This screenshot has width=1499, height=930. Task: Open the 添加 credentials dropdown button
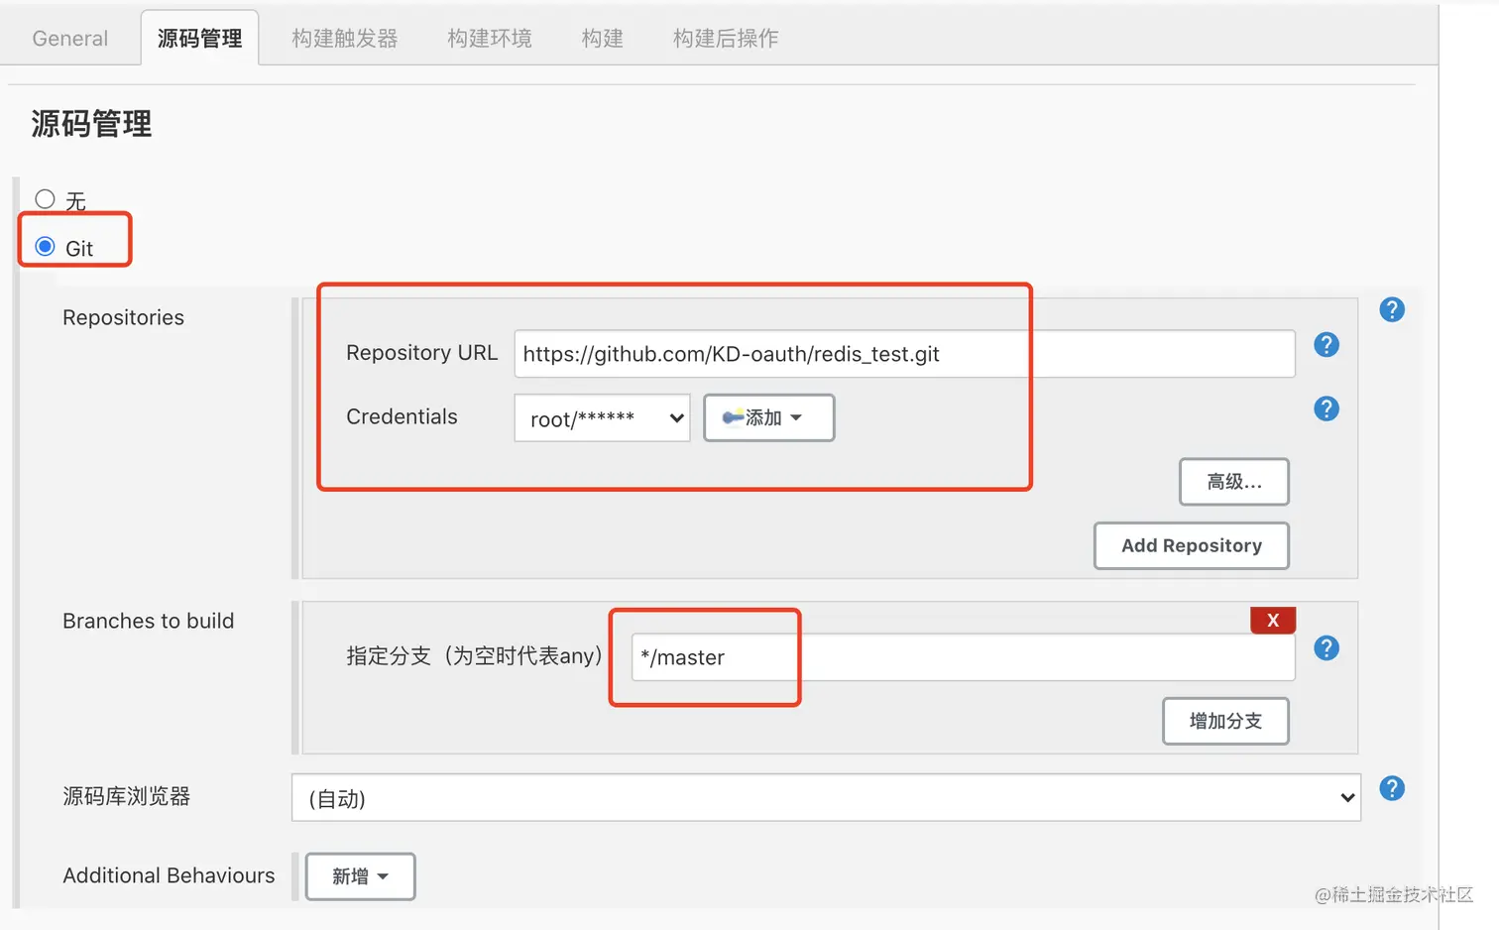pos(768,417)
